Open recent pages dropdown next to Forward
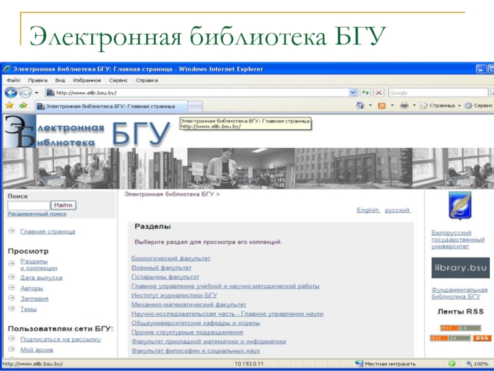Screen dimensions: 494x371 [x=36, y=93]
